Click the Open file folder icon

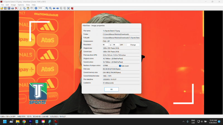pos(2,8)
